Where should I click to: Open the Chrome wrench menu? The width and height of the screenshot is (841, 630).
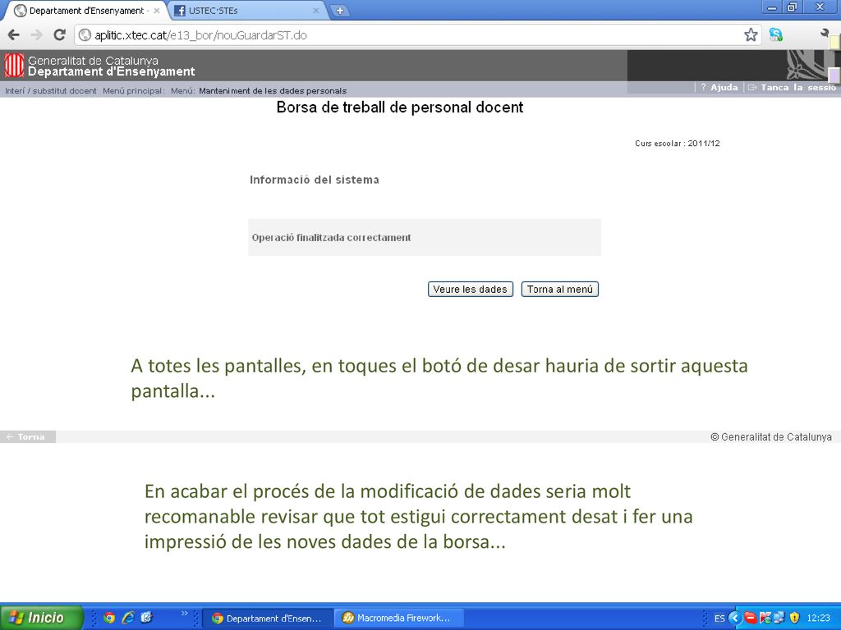point(825,34)
